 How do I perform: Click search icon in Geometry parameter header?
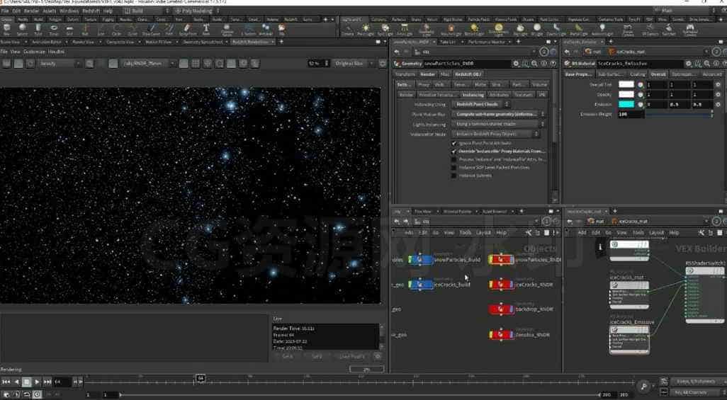tap(534, 64)
